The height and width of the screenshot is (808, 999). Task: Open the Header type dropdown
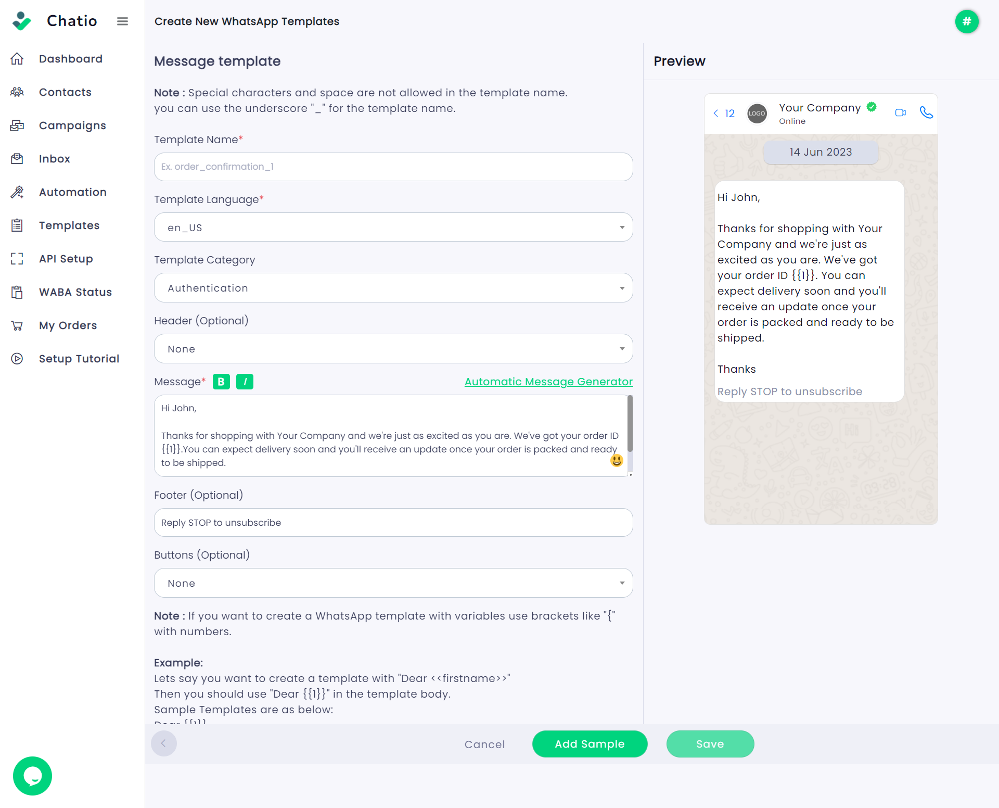[393, 349]
